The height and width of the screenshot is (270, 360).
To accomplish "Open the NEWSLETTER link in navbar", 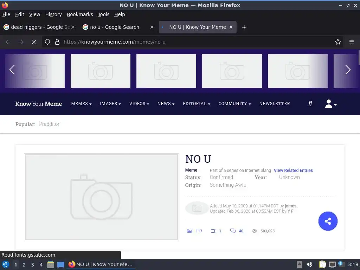I will [274, 104].
